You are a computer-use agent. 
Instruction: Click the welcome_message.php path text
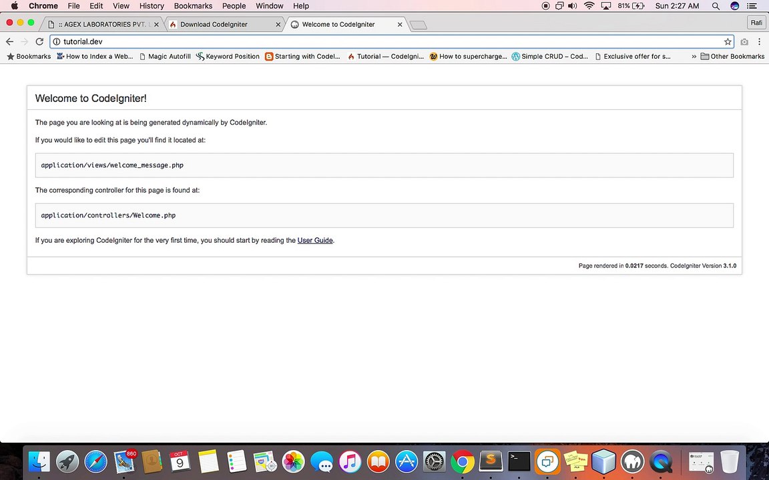tap(112, 165)
